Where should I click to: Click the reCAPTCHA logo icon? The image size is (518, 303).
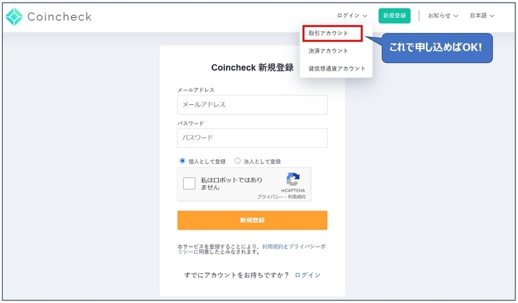[293, 179]
